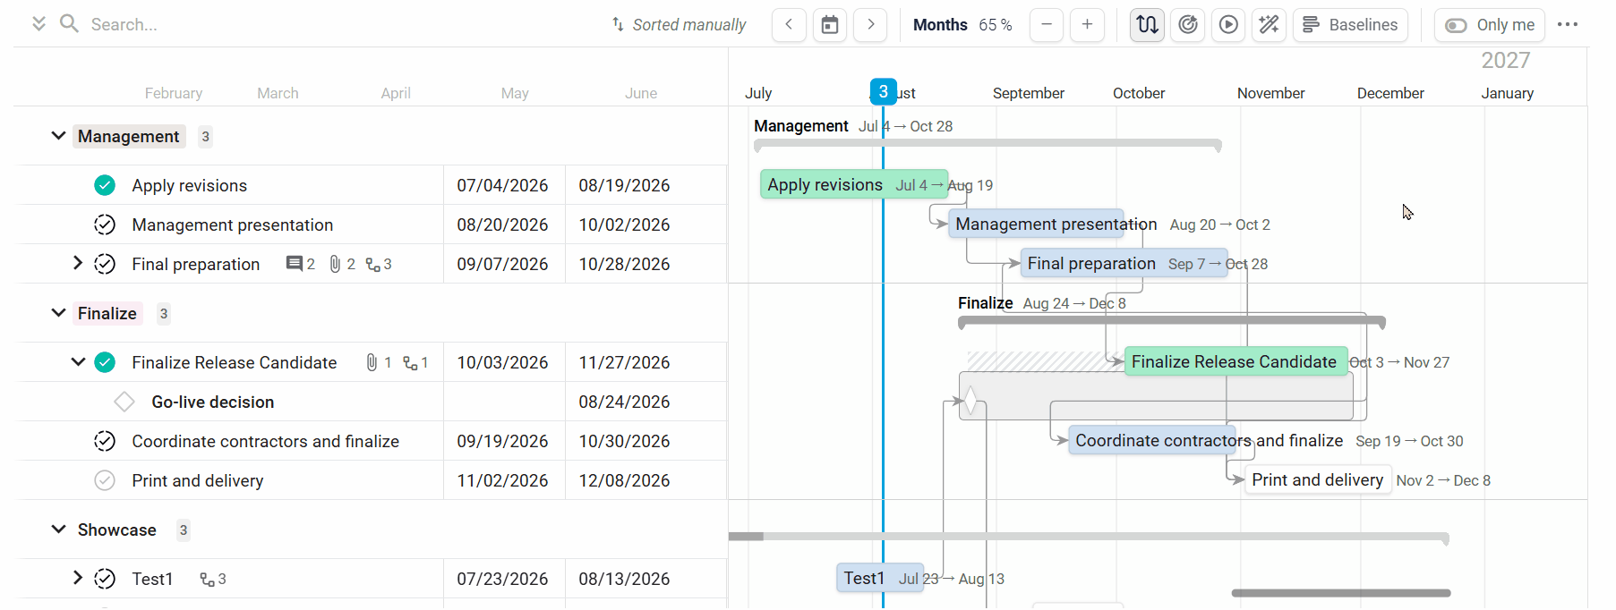Open the auto-schedule magic wand tool

[1269, 25]
